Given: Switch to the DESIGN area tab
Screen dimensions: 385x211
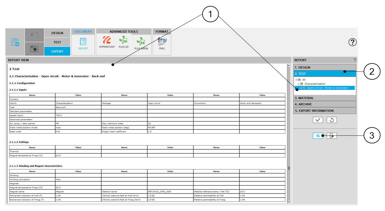Looking at the screenshot, I should pyautogui.click(x=57, y=33).
